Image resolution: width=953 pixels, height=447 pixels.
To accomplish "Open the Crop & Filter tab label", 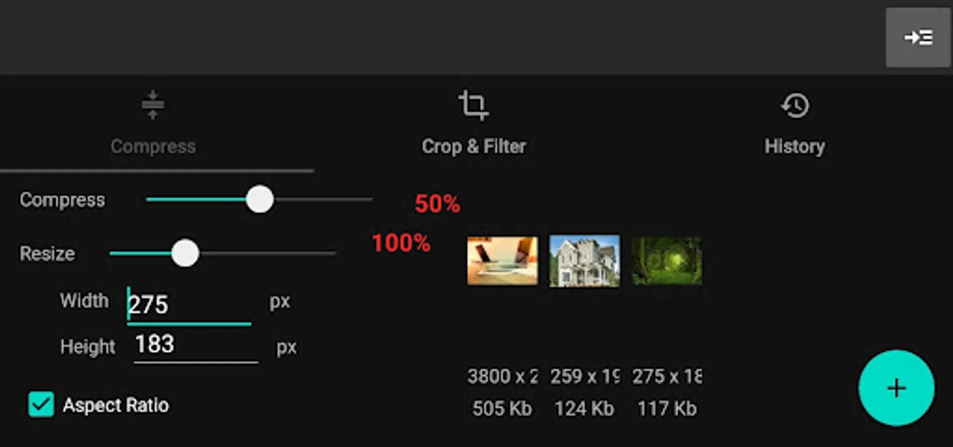I will [474, 147].
